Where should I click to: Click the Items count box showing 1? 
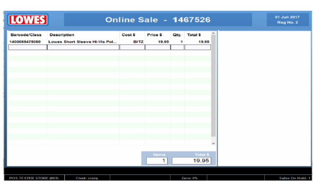coord(157,161)
